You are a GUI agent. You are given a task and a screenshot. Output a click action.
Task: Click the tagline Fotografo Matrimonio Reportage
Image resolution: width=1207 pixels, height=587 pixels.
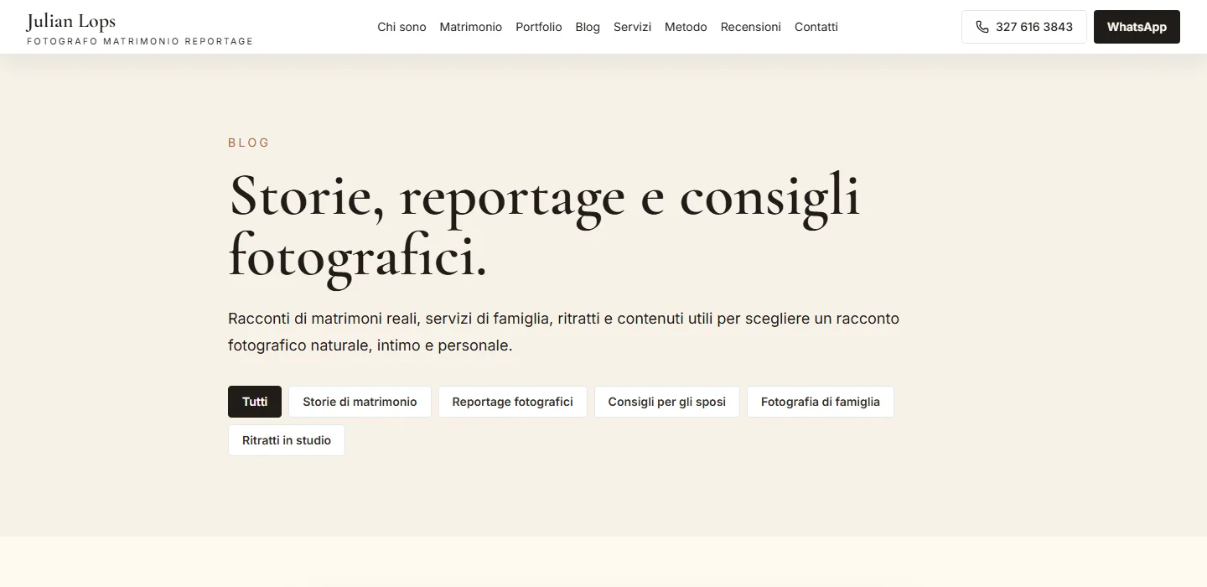140,41
